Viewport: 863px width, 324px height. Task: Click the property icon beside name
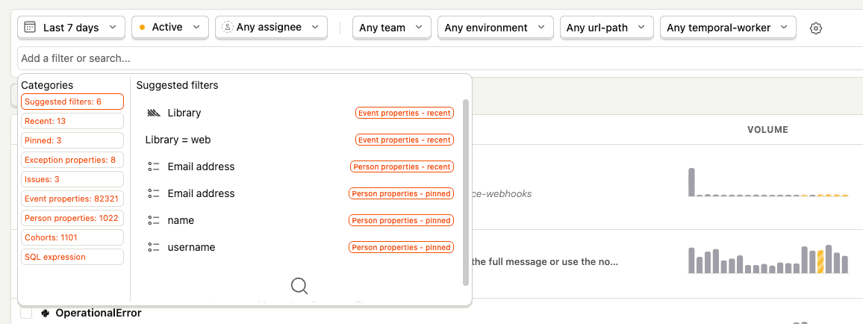154,220
